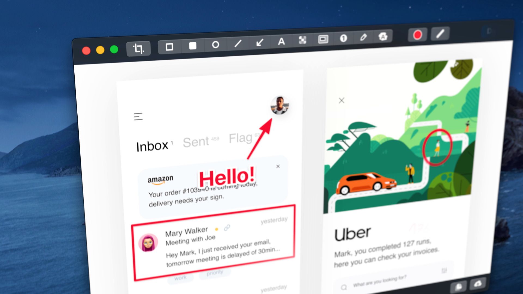Screen dimensions: 523x294
Task: Click the profile avatar photo
Action: click(x=279, y=105)
